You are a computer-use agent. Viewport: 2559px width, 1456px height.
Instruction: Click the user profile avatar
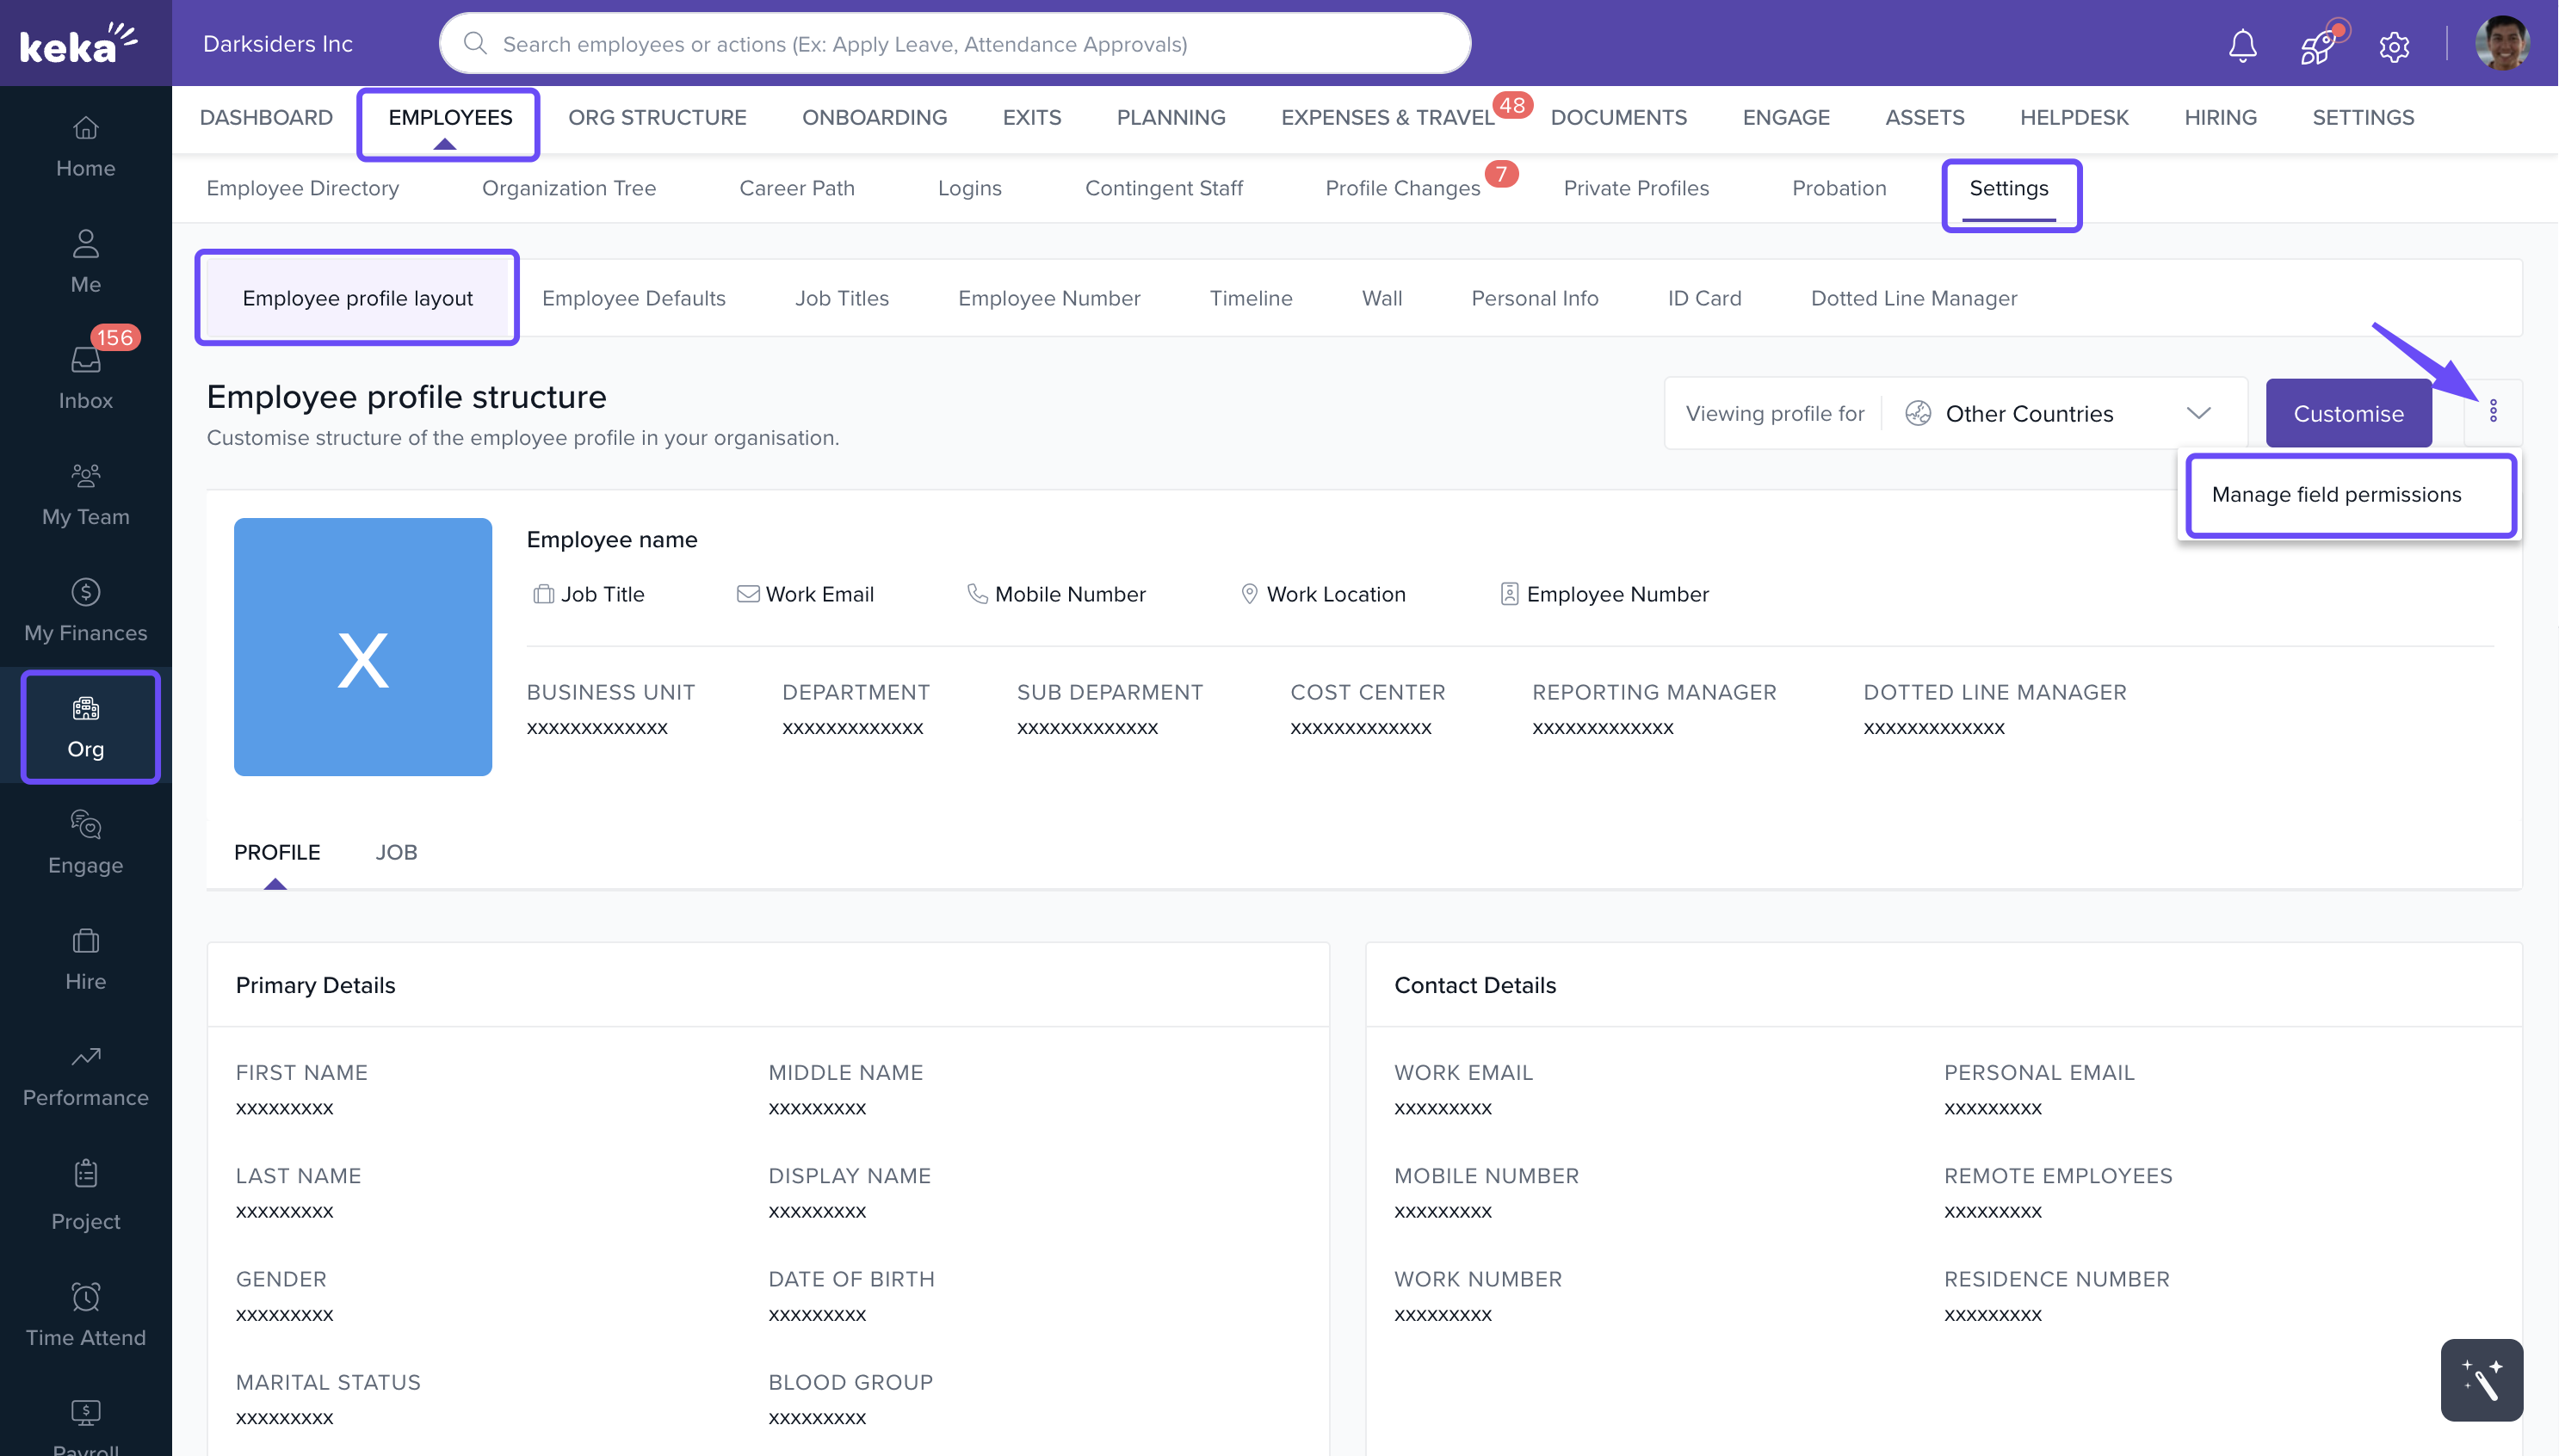point(2502,44)
